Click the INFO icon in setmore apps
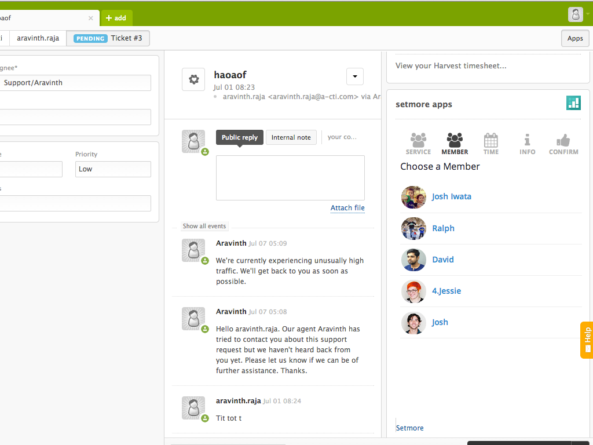Image resolution: width=593 pixels, height=445 pixels. [x=527, y=139]
